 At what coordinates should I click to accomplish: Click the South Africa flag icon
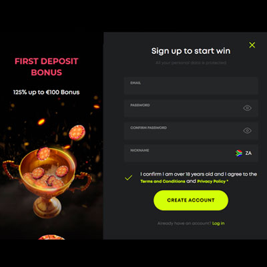[239, 153]
